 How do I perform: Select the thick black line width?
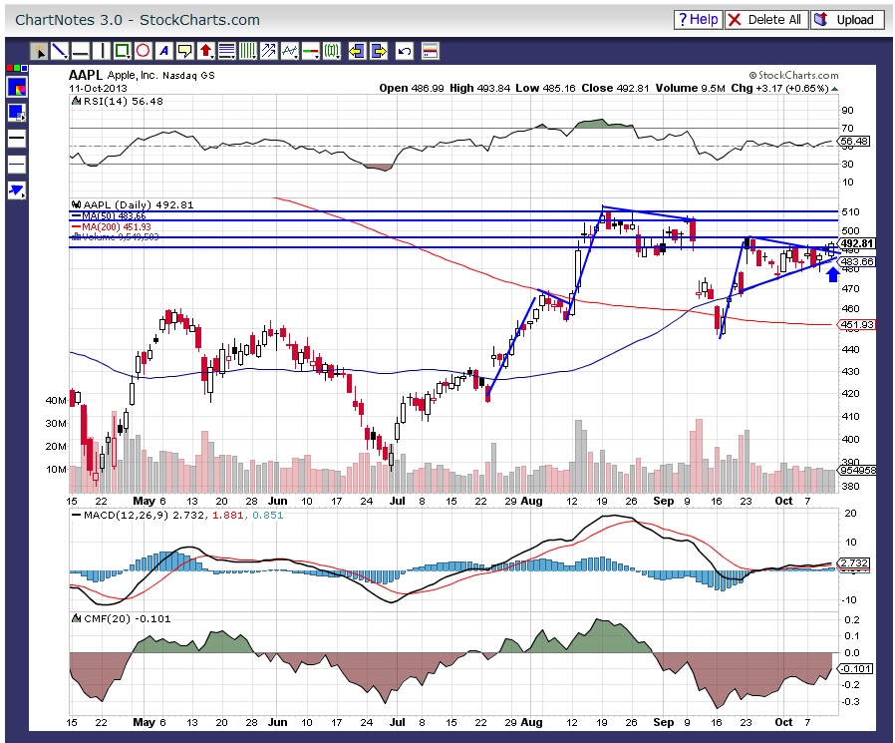pyautogui.click(x=17, y=139)
